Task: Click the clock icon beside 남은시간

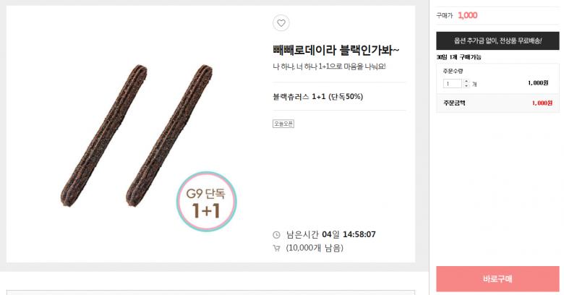Action: [276, 235]
